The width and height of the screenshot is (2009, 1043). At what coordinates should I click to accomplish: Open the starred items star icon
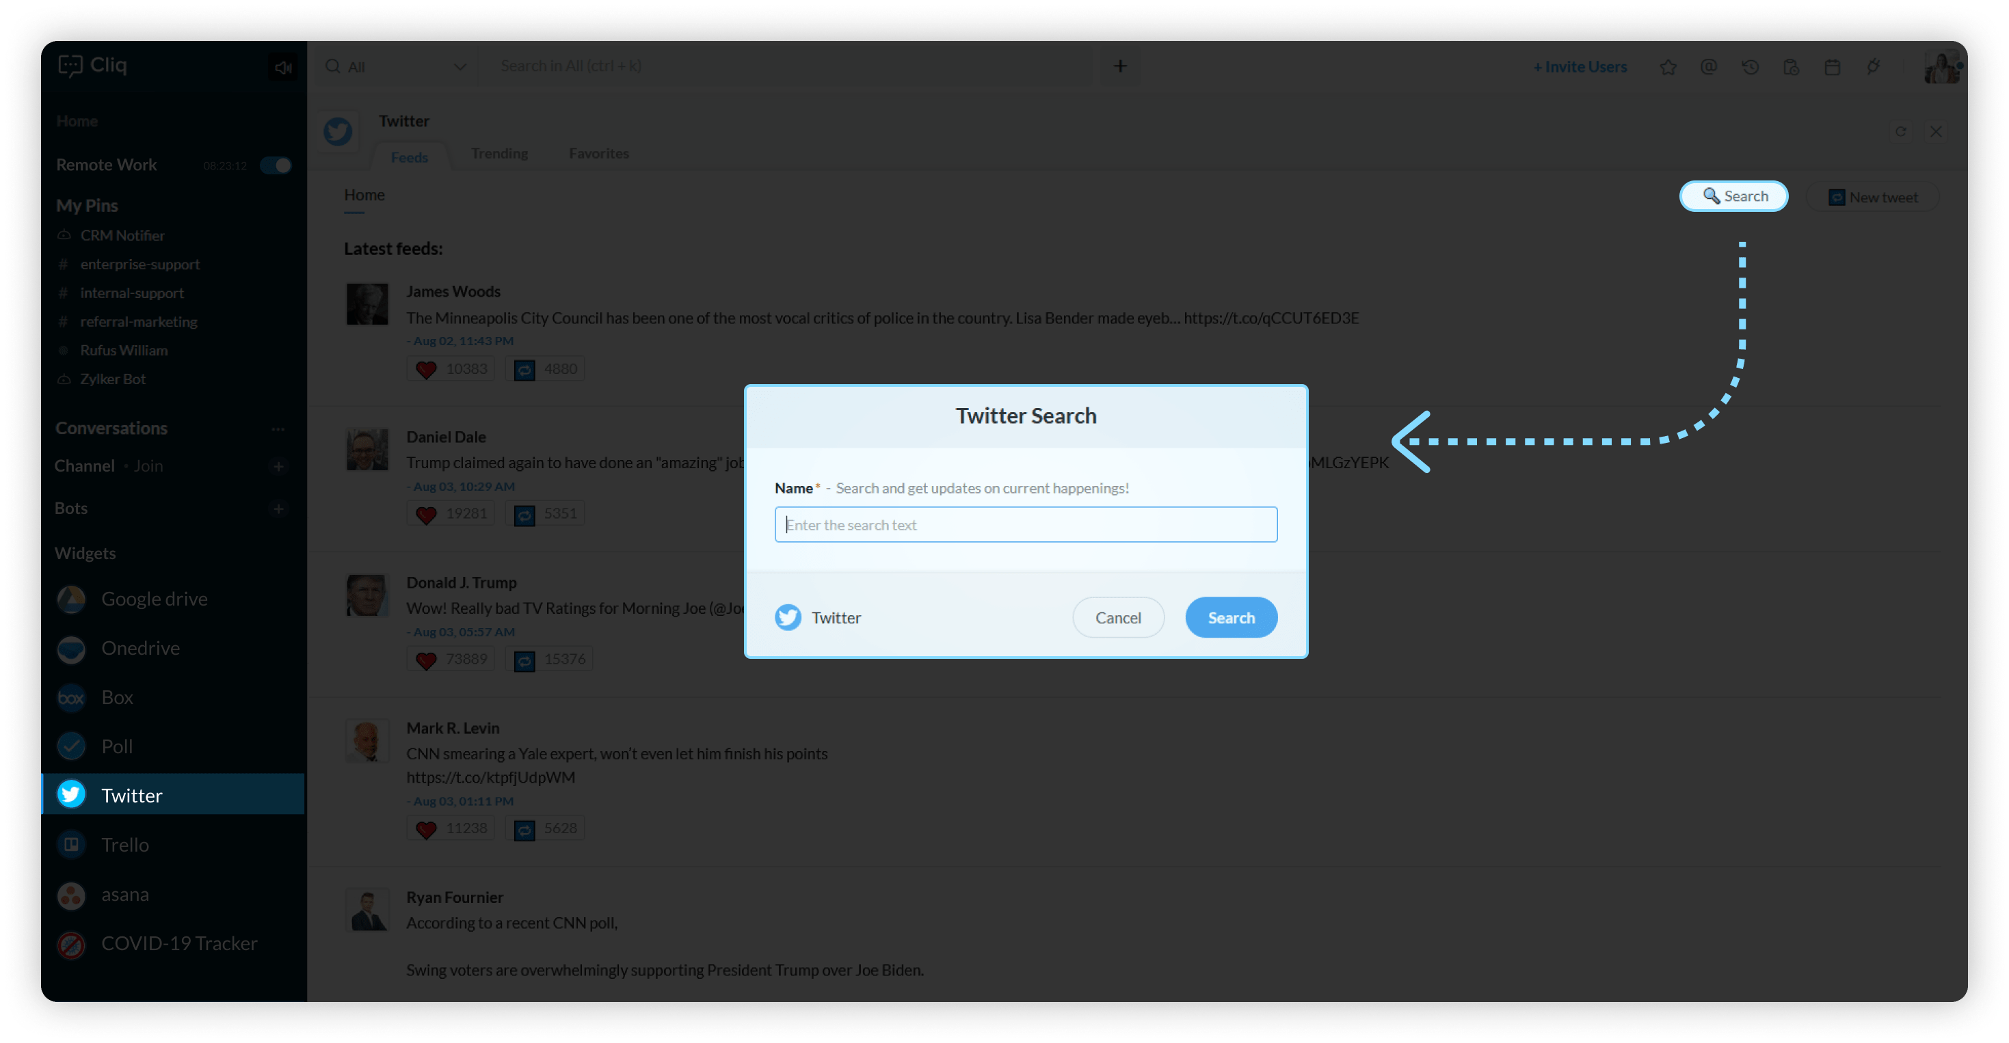pos(1667,67)
